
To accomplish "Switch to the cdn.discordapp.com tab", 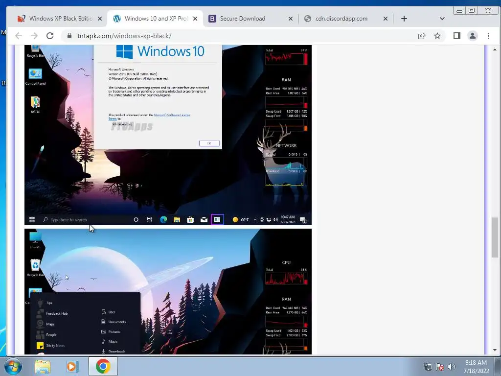I will tap(345, 19).
